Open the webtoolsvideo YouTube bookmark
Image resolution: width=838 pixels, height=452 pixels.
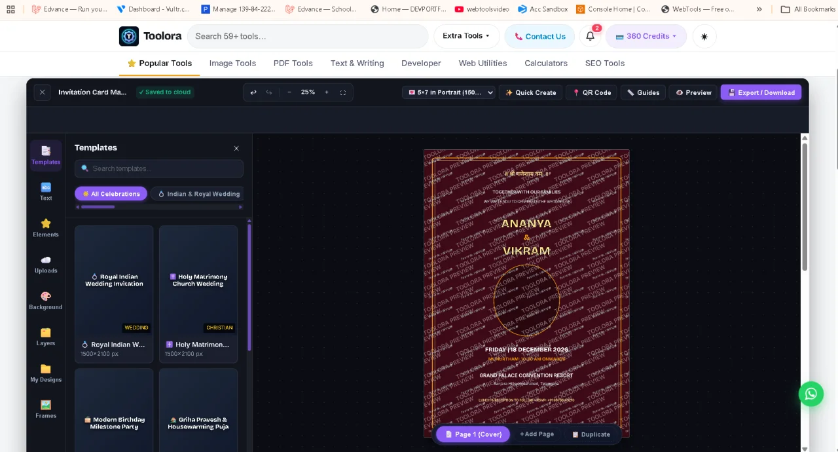pyautogui.click(x=482, y=9)
